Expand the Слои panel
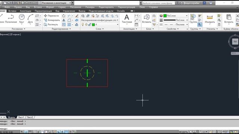This screenshot has height=134, width=239. 100,29
